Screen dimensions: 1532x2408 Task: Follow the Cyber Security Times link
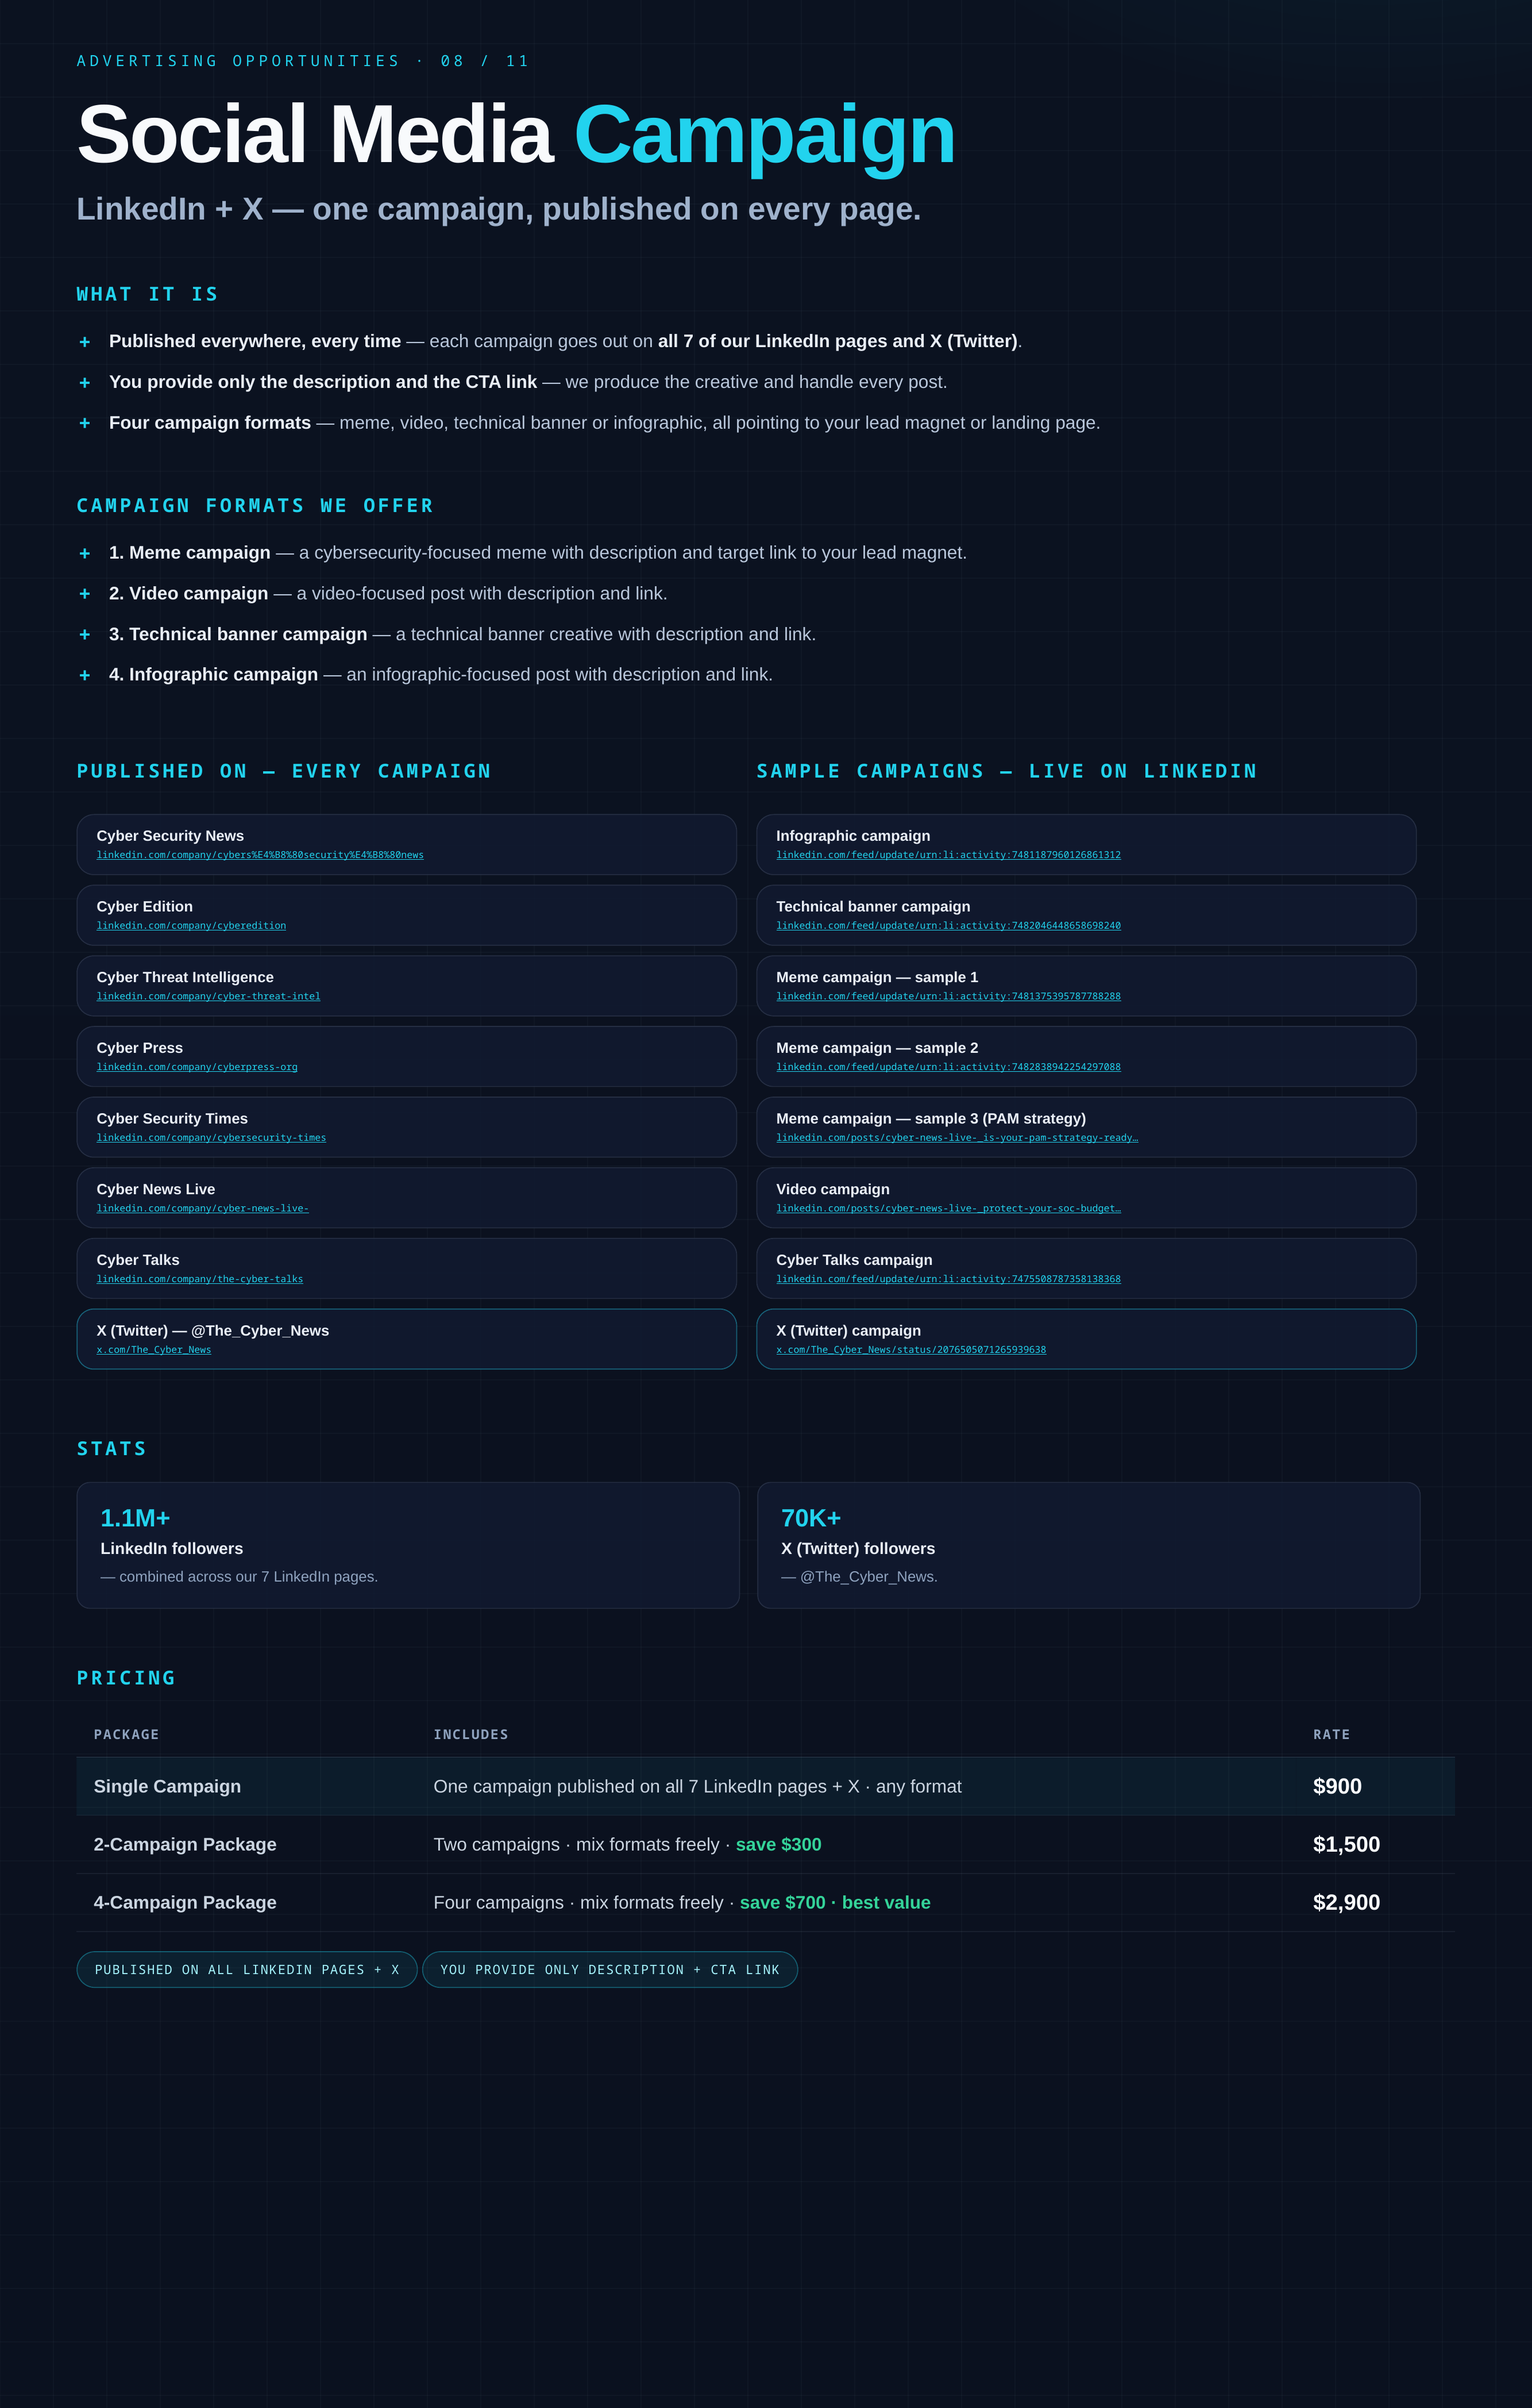(x=211, y=1138)
